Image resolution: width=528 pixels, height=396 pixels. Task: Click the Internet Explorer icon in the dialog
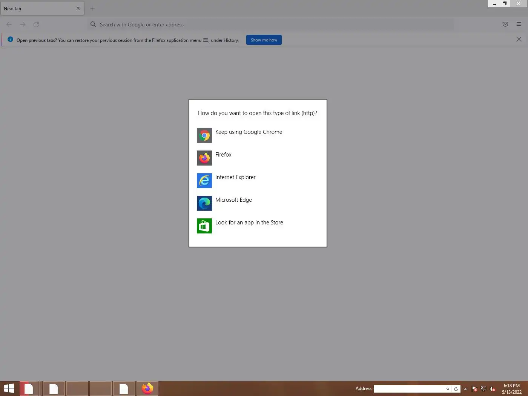pyautogui.click(x=204, y=181)
